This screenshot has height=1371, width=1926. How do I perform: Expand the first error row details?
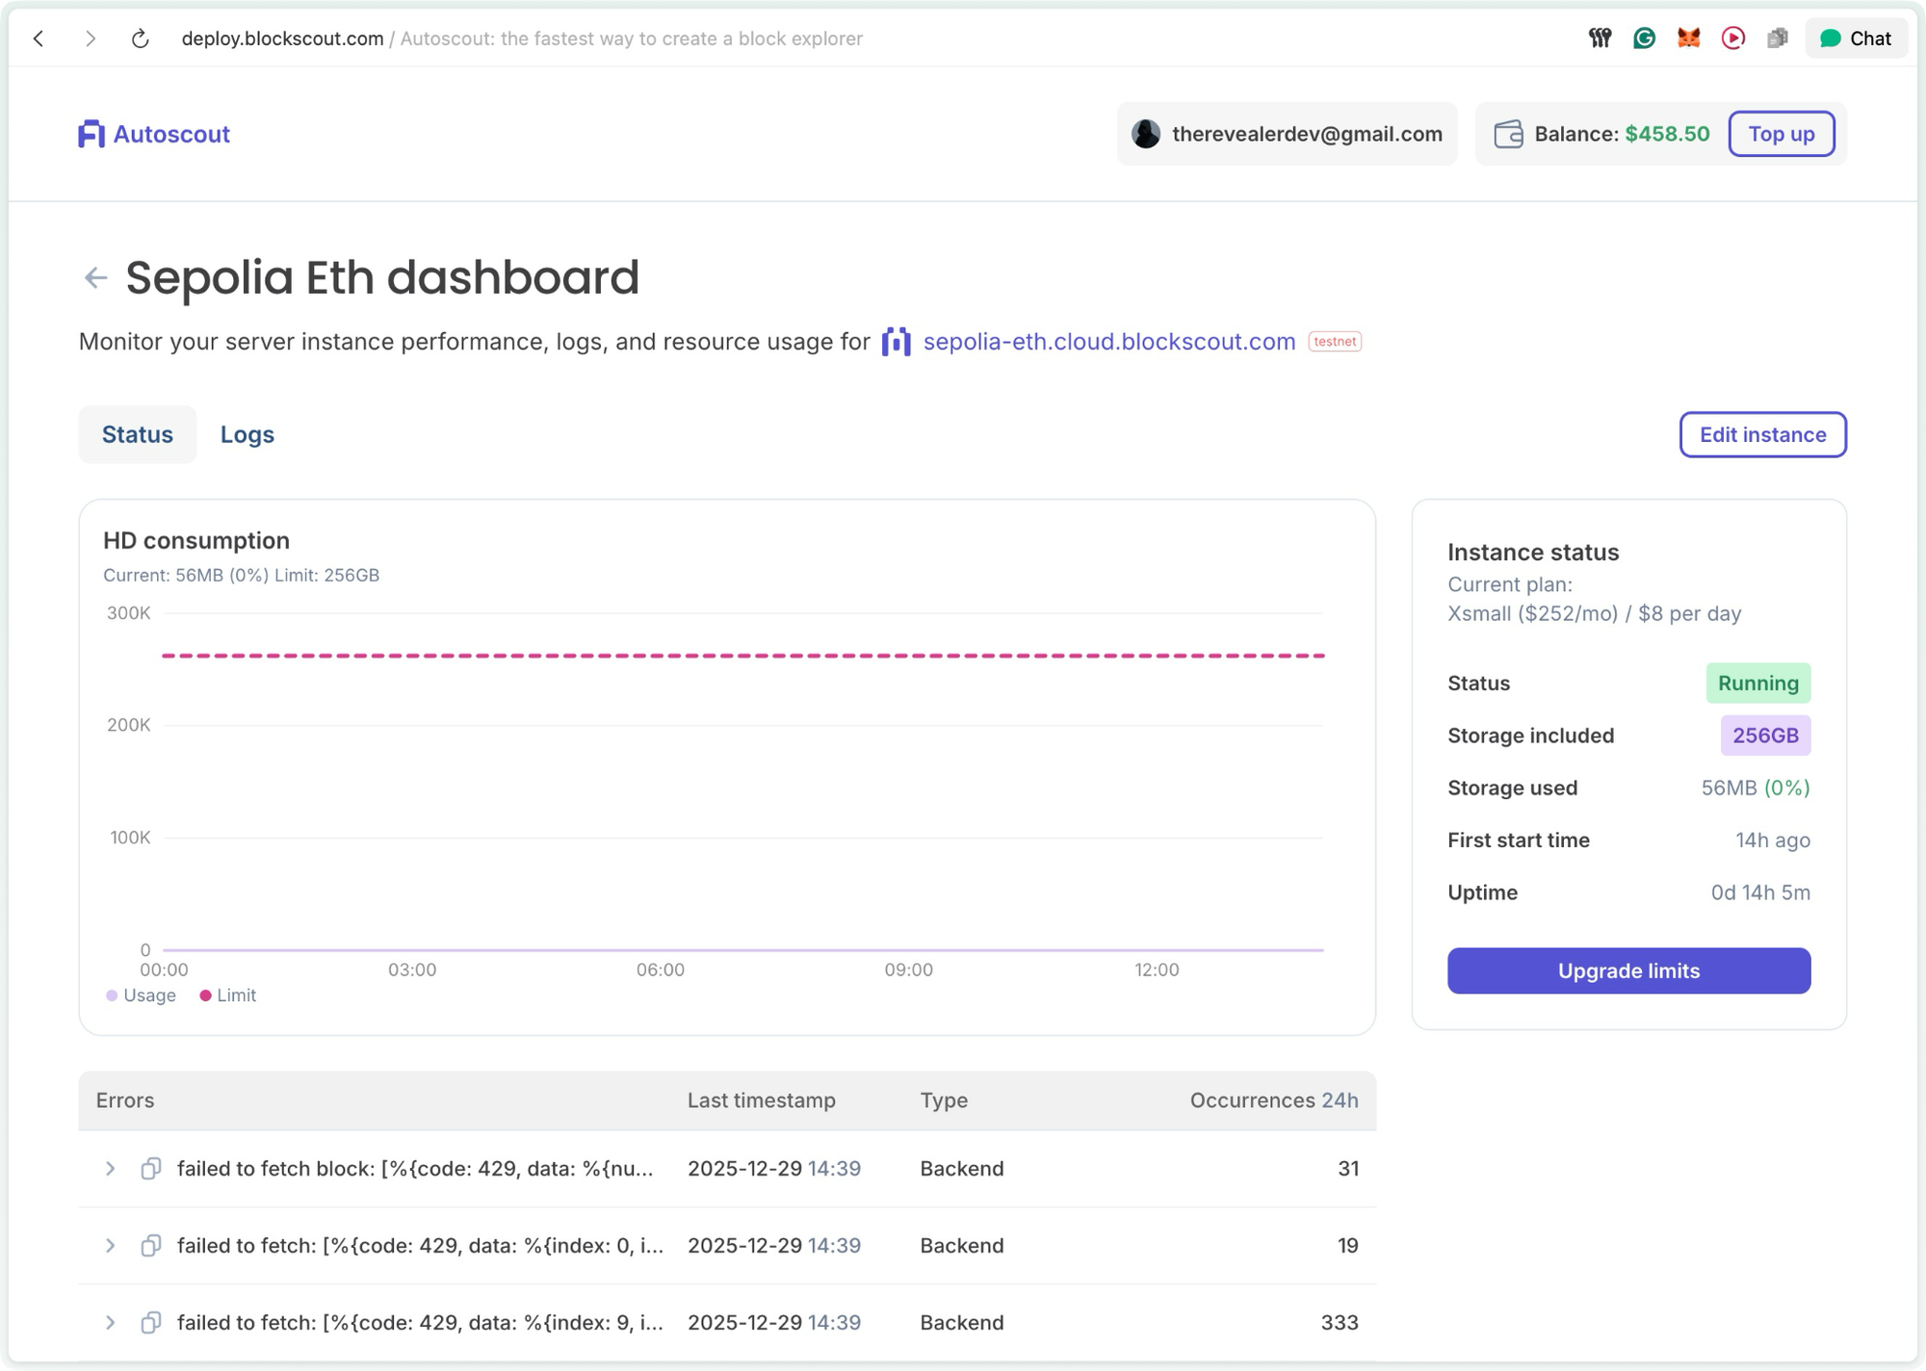pos(110,1168)
